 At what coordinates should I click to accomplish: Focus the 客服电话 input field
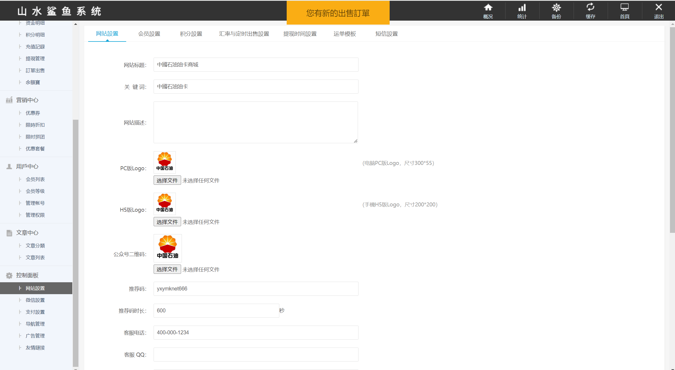tap(256, 332)
